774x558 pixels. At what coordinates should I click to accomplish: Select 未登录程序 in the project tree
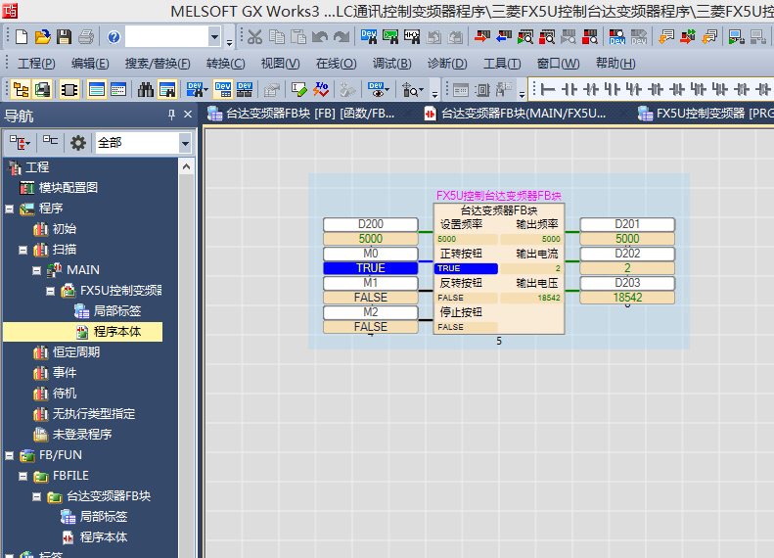[x=82, y=435]
